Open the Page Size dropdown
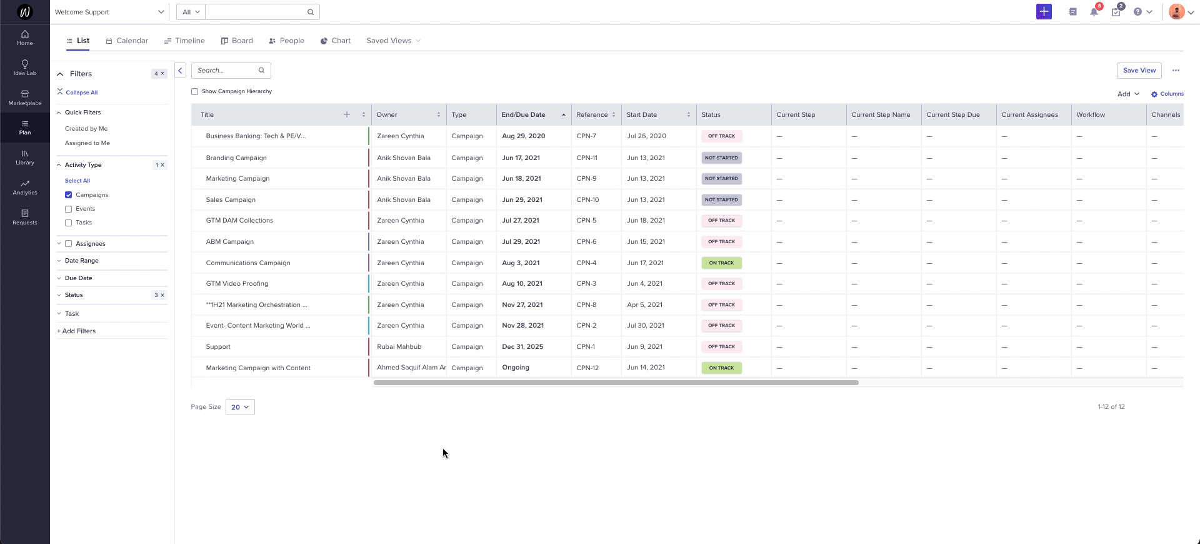The width and height of the screenshot is (1200, 544). point(240,407)
